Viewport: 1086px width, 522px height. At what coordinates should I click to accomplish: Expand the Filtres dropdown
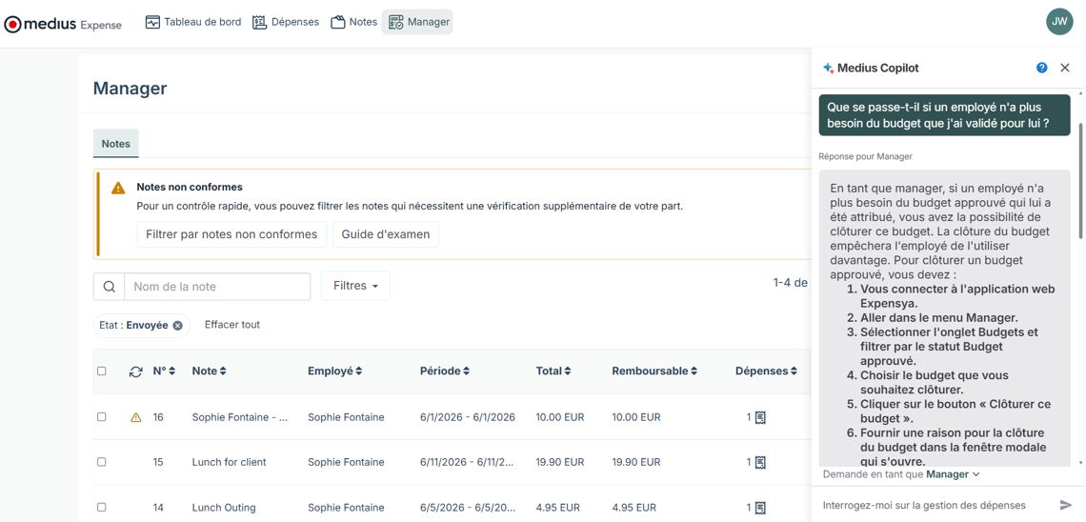[355, 286]
